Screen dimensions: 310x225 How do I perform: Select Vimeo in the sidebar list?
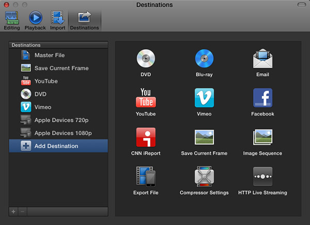pos(58,107)
